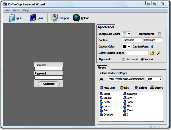The width and height of the screenshot is (171, 130).
Task: Open Preview from the toolbar
Action: pos(55,18)
